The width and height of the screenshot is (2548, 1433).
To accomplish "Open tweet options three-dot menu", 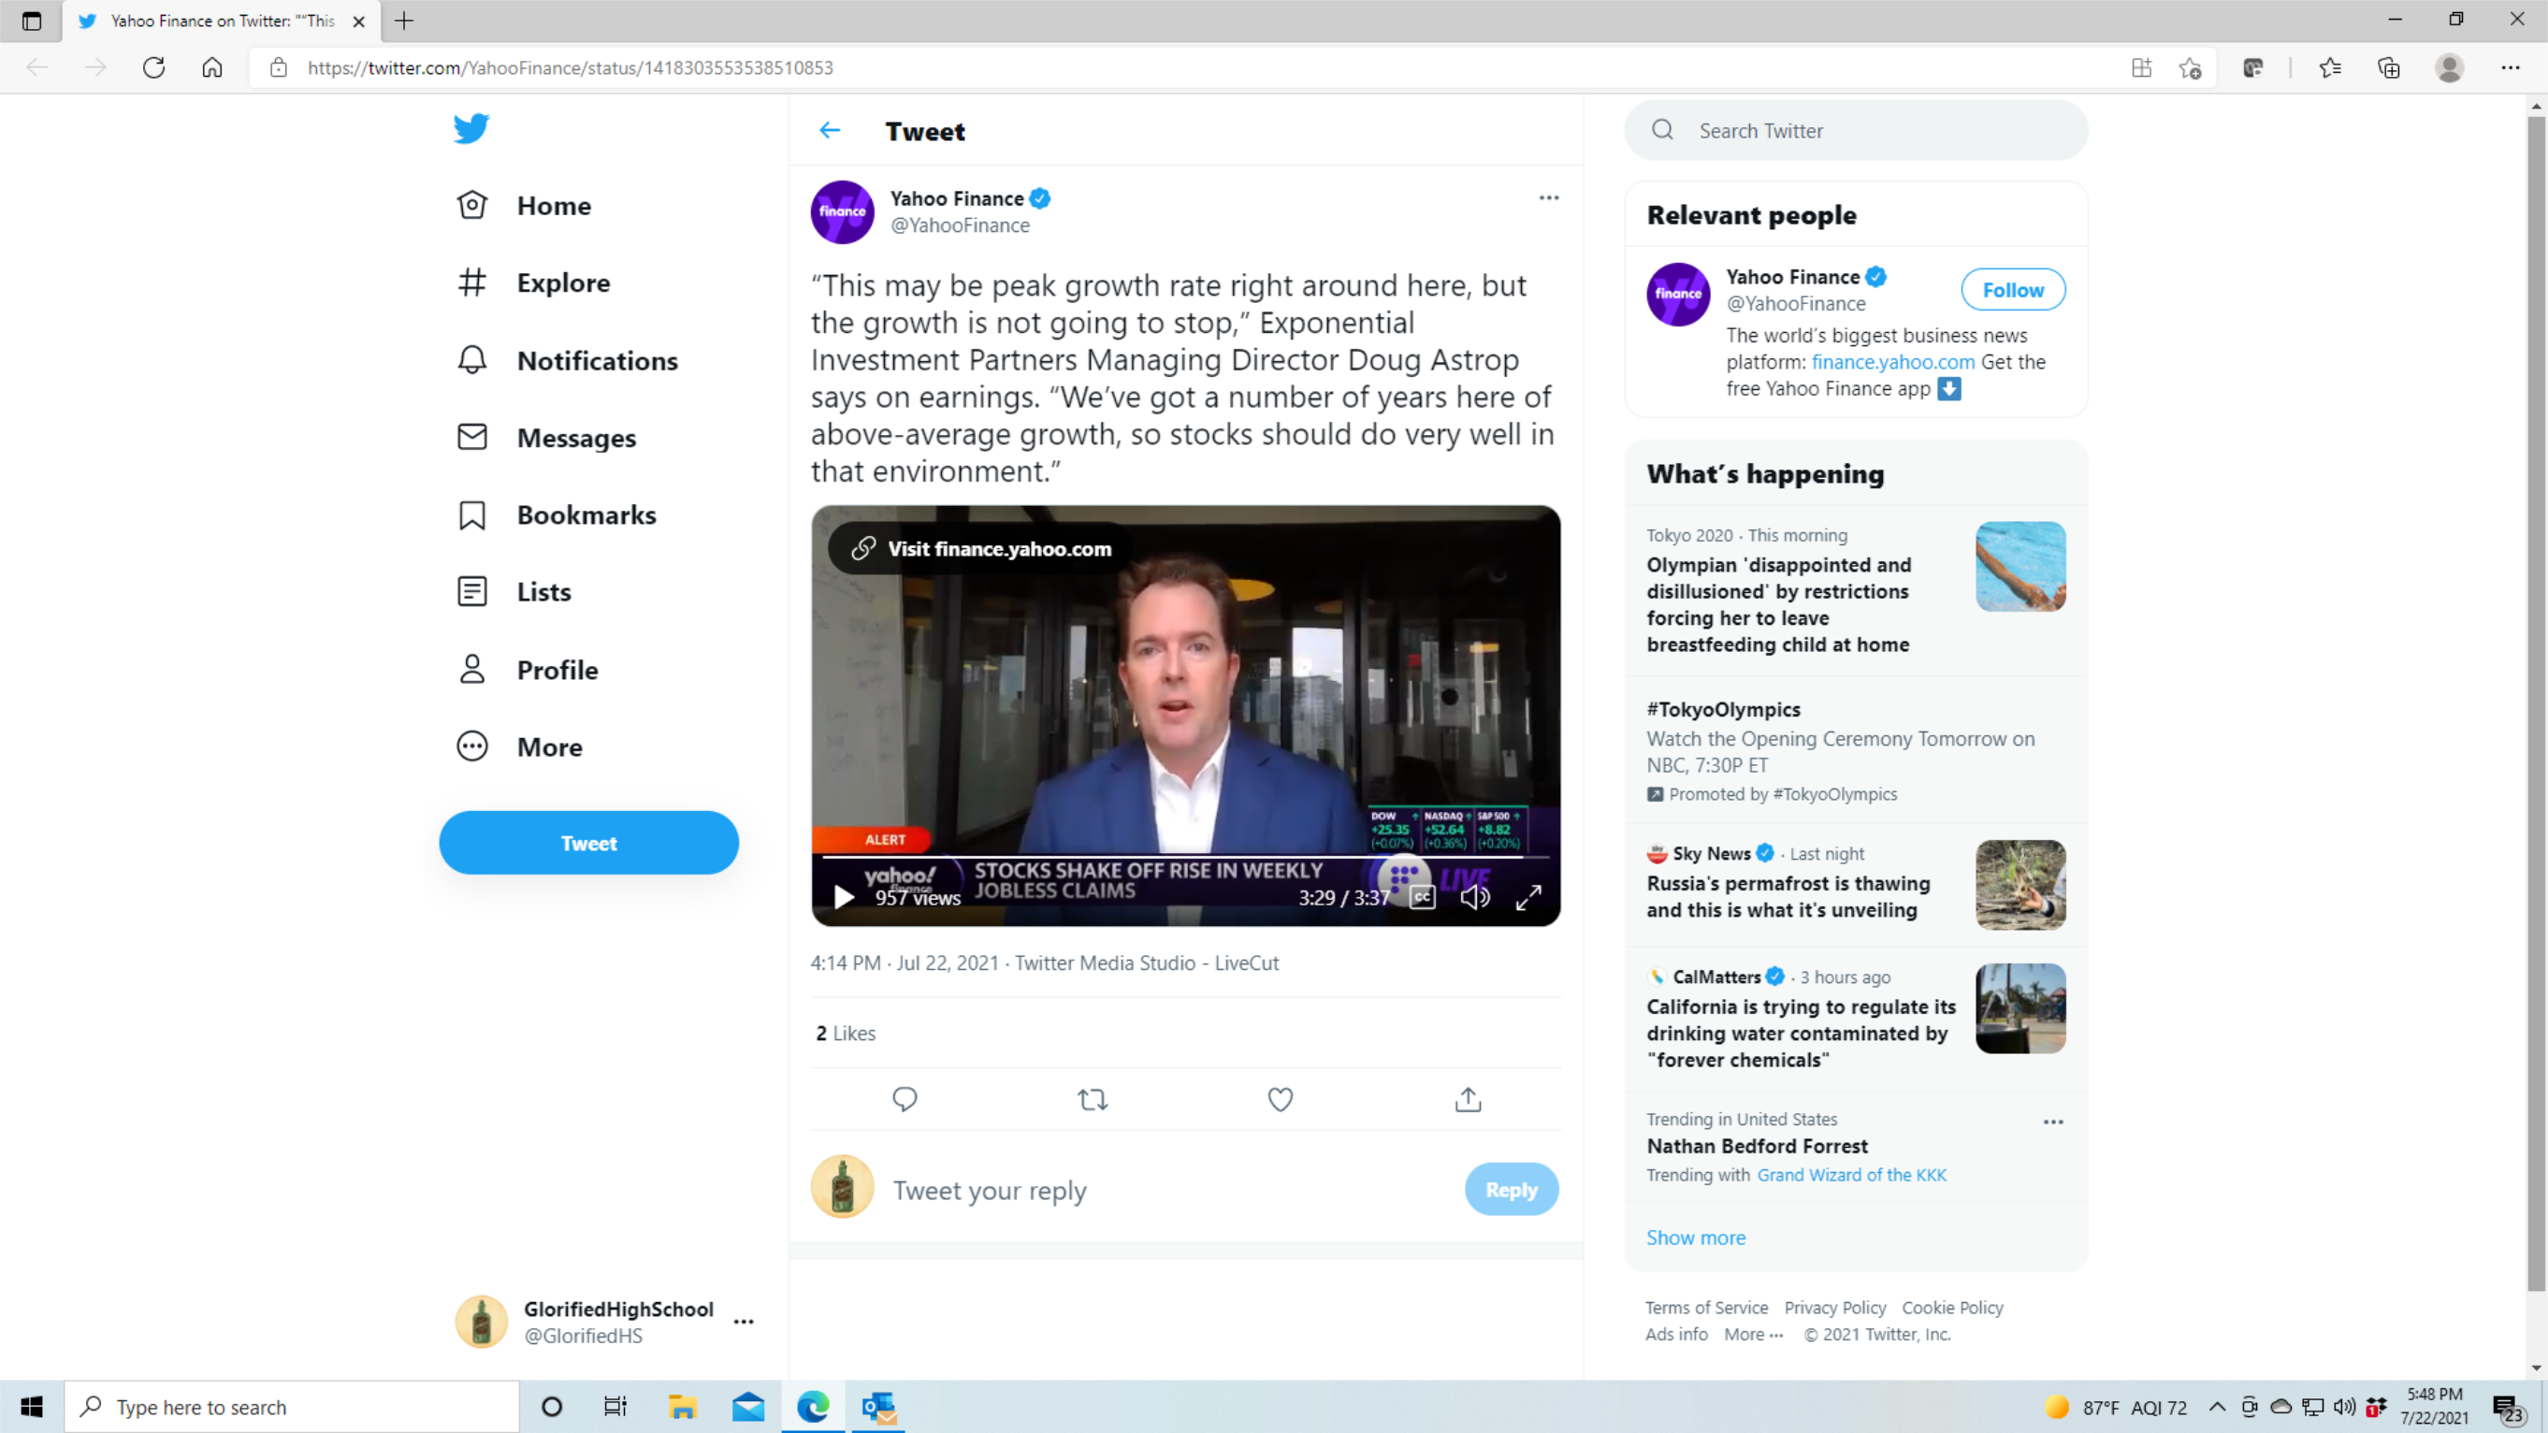I will coord(1549,197).
